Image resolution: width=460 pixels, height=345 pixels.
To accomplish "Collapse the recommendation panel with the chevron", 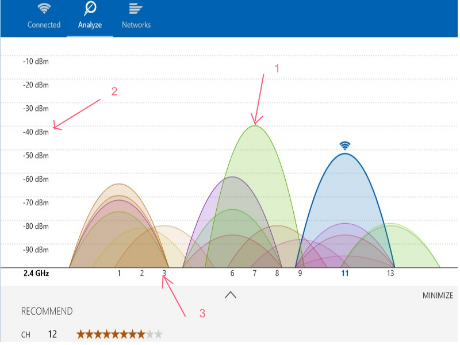I will pos(231,295).
